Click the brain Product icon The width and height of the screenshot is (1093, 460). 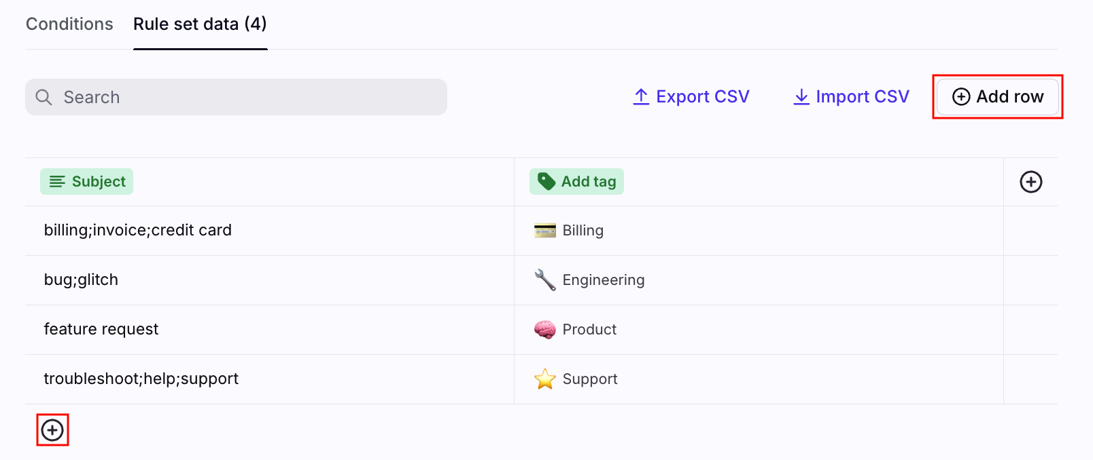(x=545, y=330)
